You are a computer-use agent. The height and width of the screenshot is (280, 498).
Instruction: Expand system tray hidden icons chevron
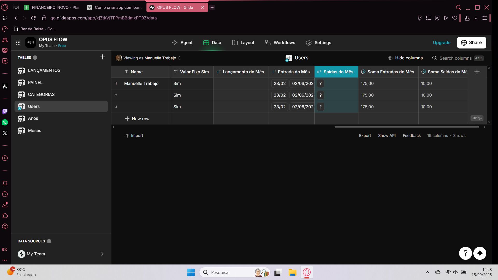[427, 272]
